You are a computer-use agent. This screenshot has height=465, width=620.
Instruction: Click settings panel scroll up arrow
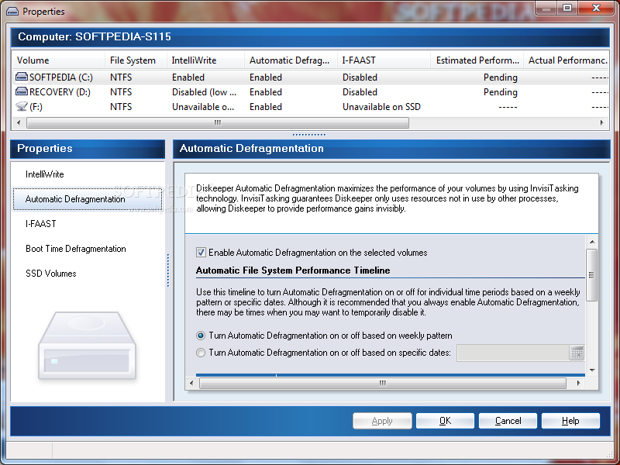[592, 242]
